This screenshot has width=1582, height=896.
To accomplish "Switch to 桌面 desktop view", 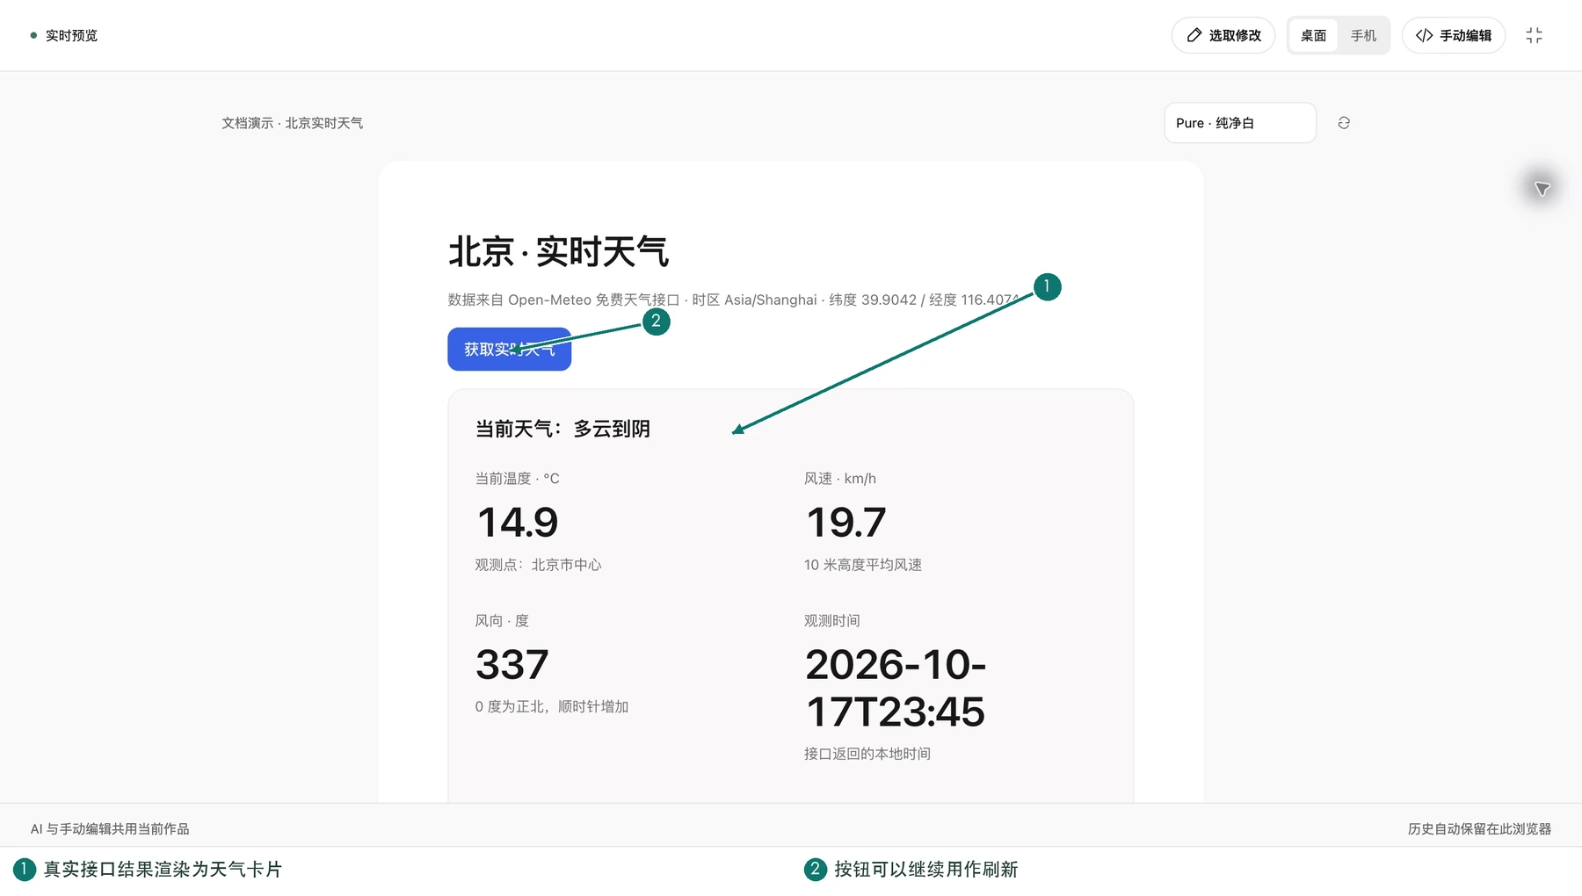I will tap(1313, 35).
